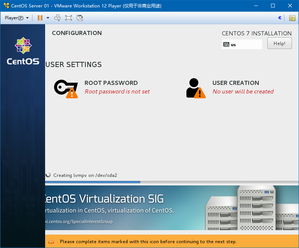Click the Help! button
299x248 pixels.
click(279, 43)
